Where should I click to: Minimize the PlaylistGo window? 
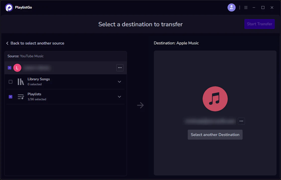254,7
